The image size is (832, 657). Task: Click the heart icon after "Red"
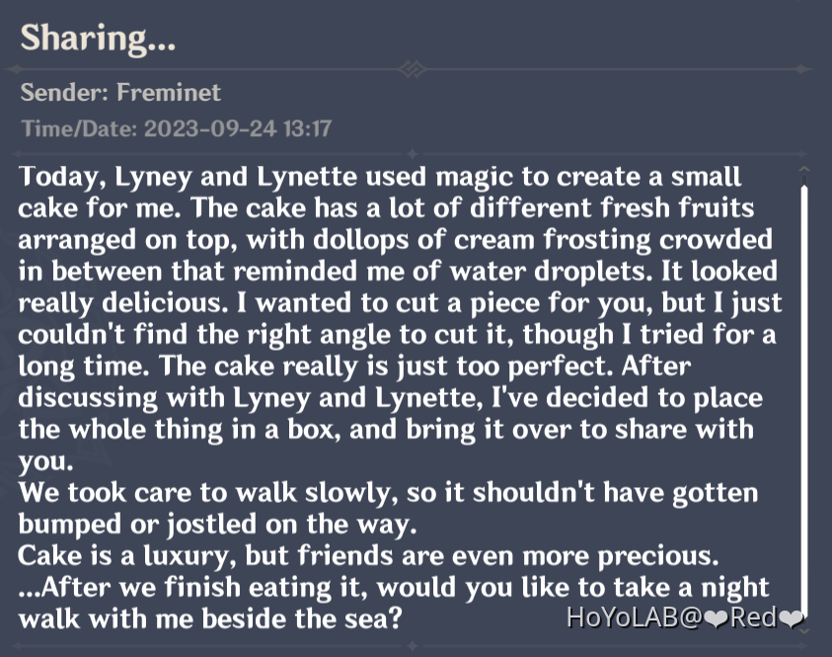pyautogui.click(x=792, y=619)
